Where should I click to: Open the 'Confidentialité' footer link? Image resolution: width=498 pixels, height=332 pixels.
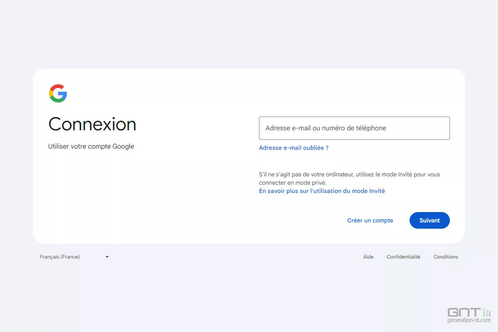click(403, 257)
